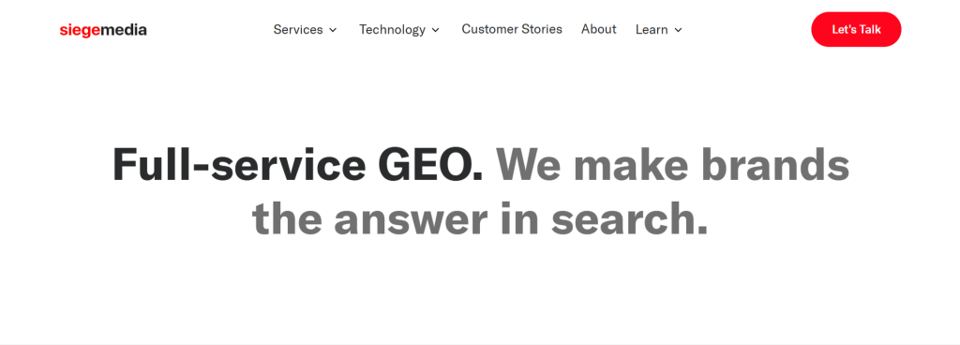This screenshot has height=345, width=960.
Task: Open the Technology menu label
Action: pyautogui.click(x=392, y=29)
